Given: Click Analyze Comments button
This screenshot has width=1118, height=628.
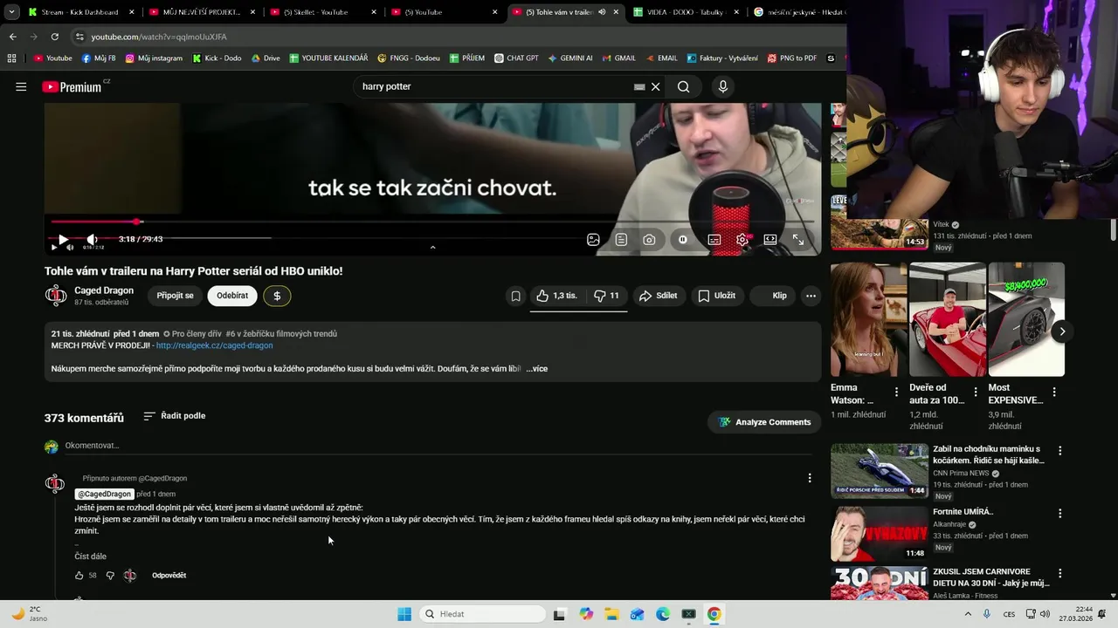Looking at the screenshot, I should click(x=764, y=422).
